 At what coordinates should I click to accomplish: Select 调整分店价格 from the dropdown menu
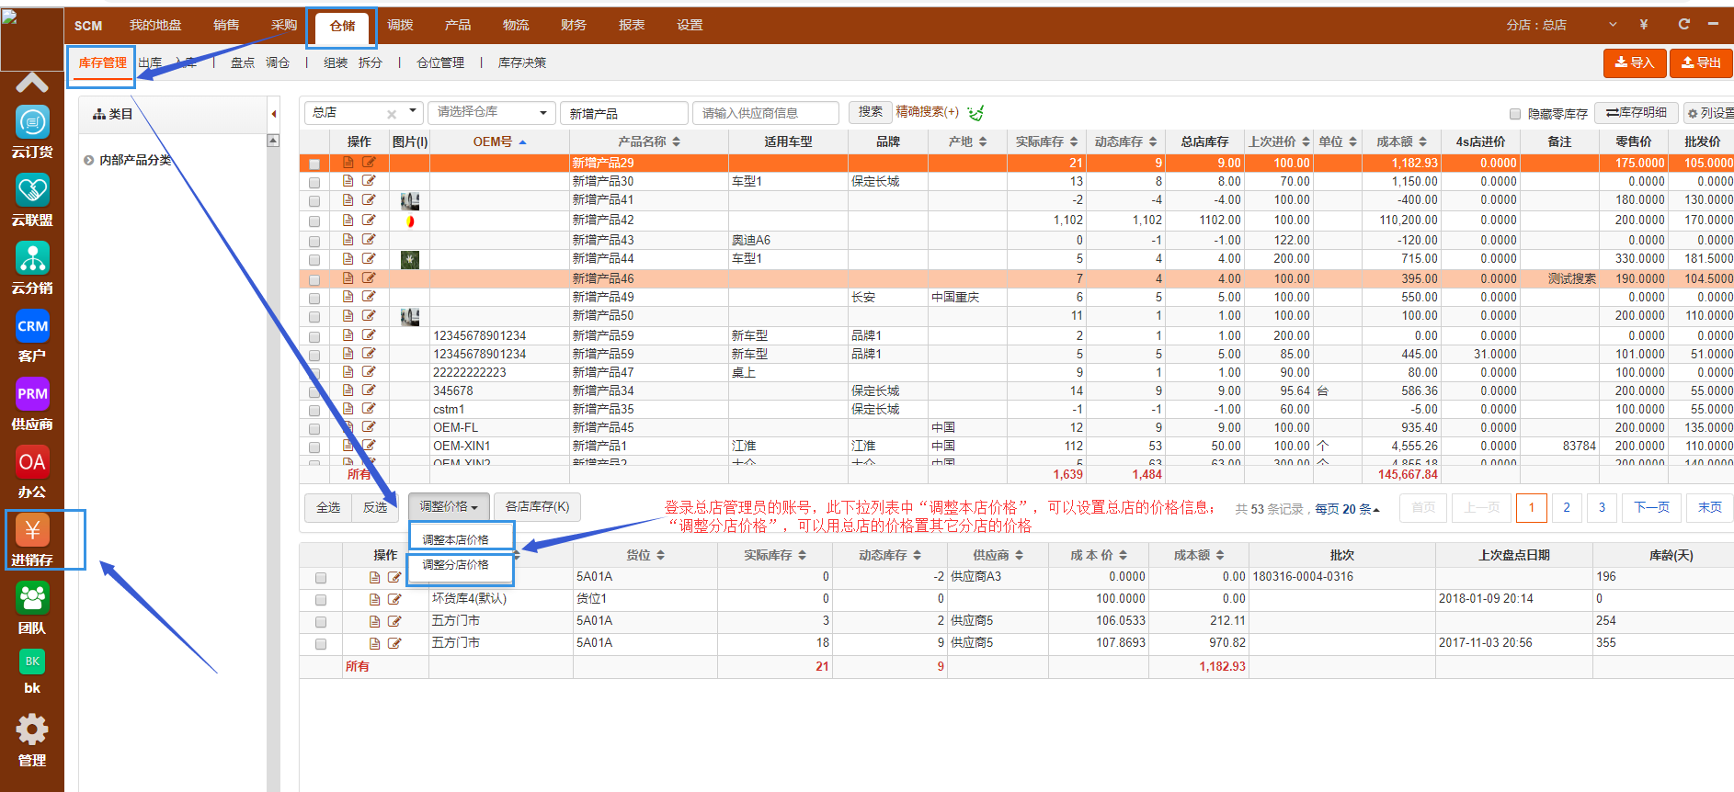(456, 565)
